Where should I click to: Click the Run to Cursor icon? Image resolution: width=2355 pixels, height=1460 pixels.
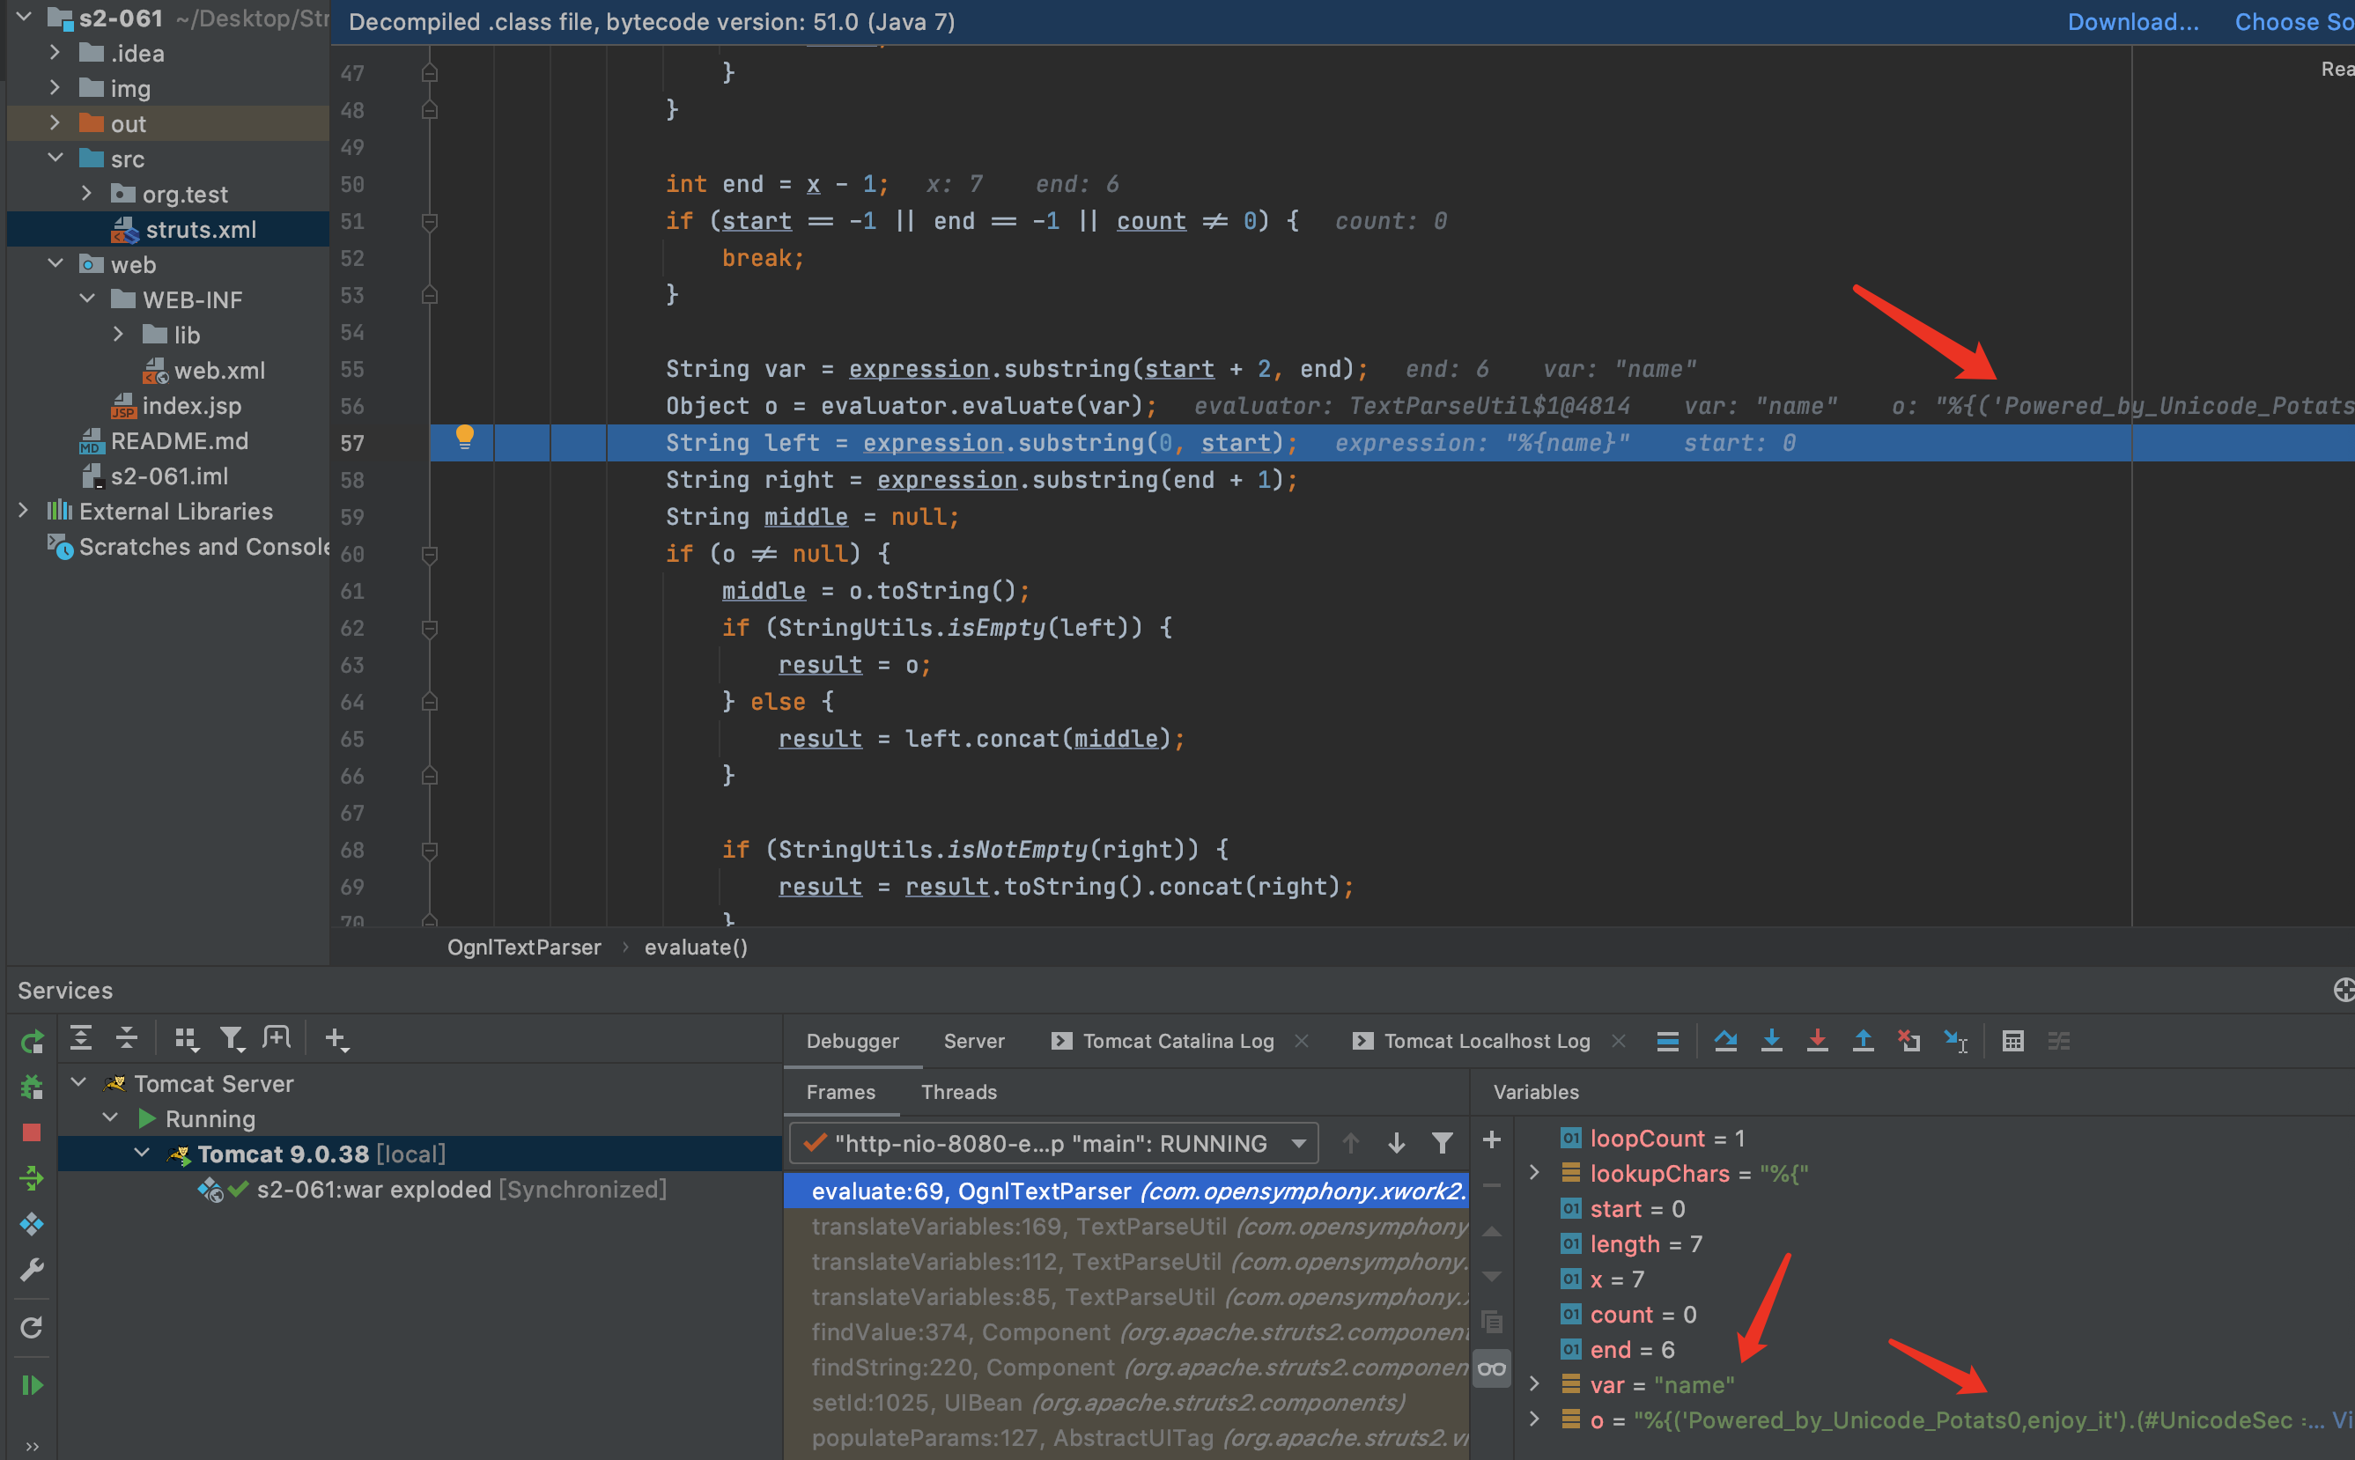(x=1956, y=1041)
